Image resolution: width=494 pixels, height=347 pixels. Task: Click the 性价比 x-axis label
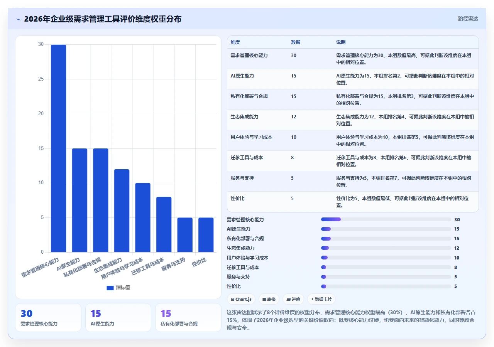pyautogui.click(x=199, y=263)
